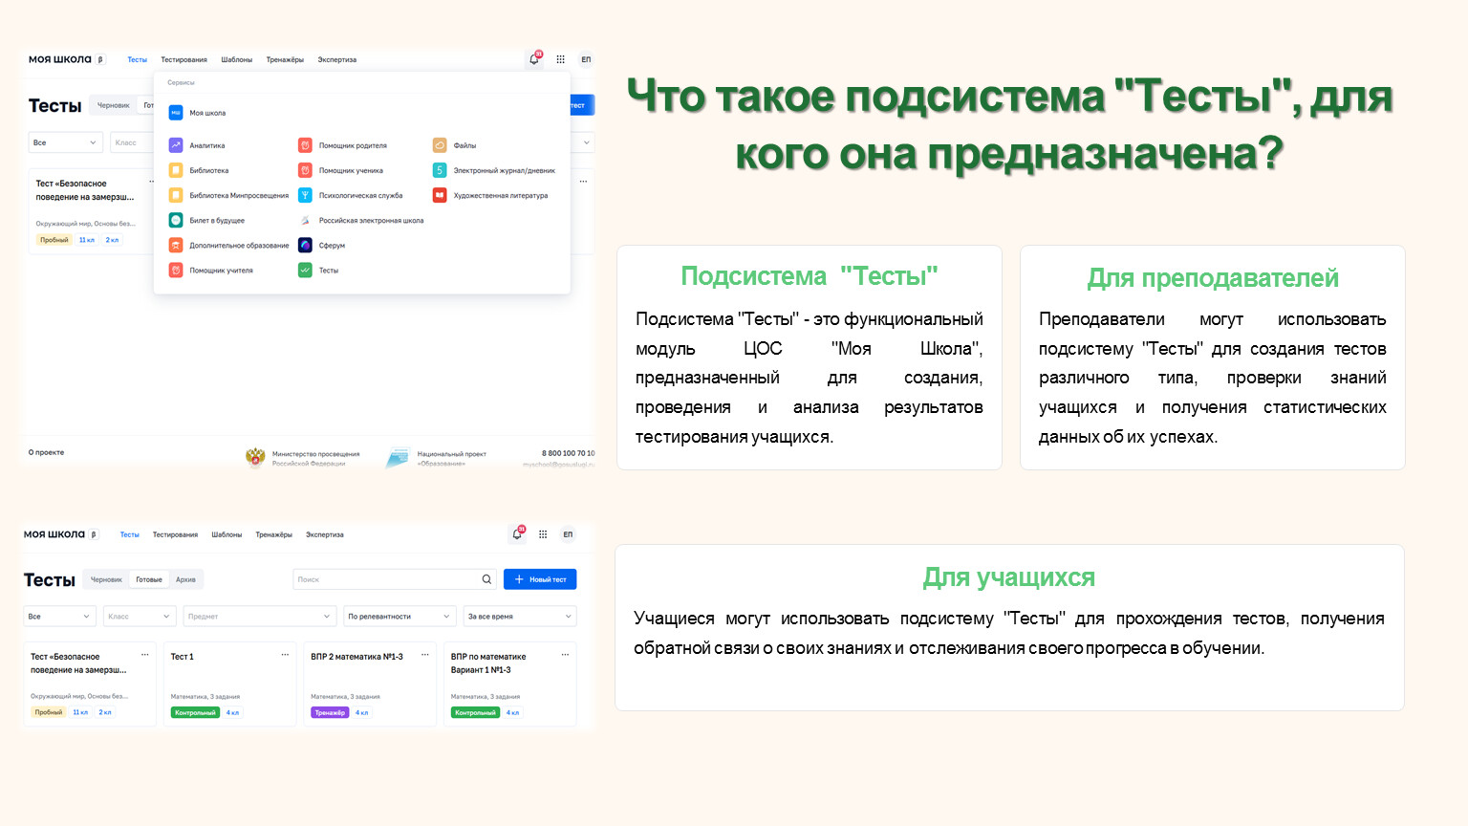Open Экспертиза tab in services-menu screenshot

tap(337, 59)
